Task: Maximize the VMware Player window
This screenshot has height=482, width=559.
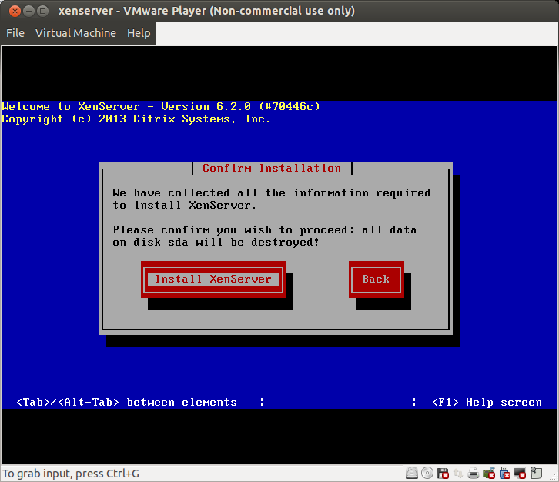Action: coord(43,11)
